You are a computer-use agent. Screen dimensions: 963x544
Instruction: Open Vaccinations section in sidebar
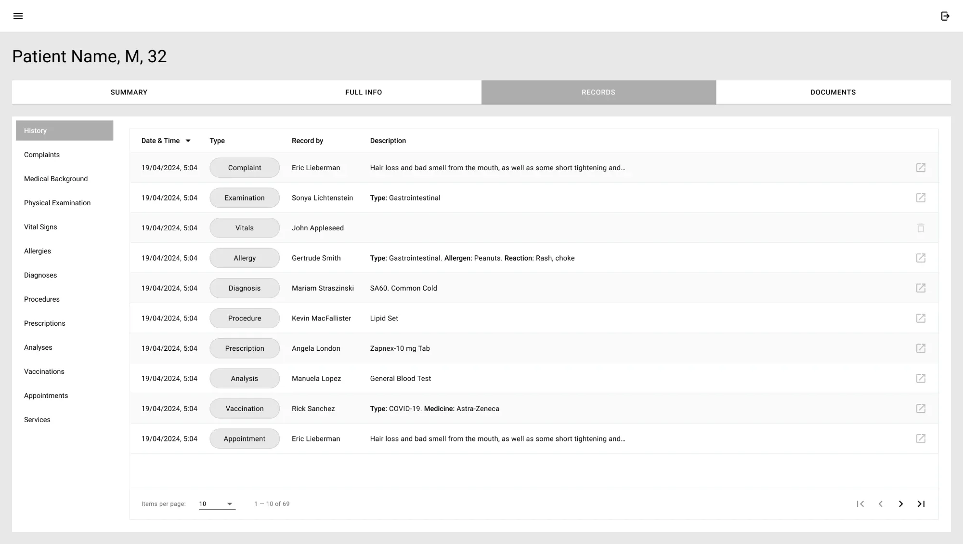tap(65, 372)
